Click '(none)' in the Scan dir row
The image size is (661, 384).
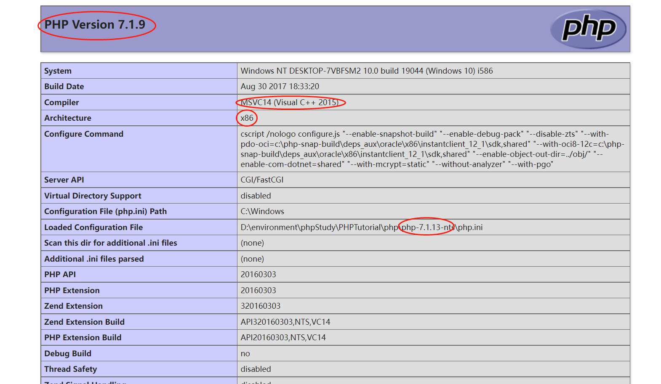(x=253, y=243)
